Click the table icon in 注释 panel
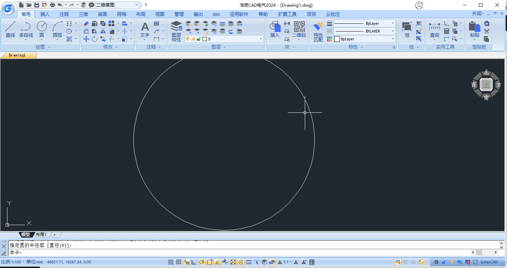 (156, 24)
